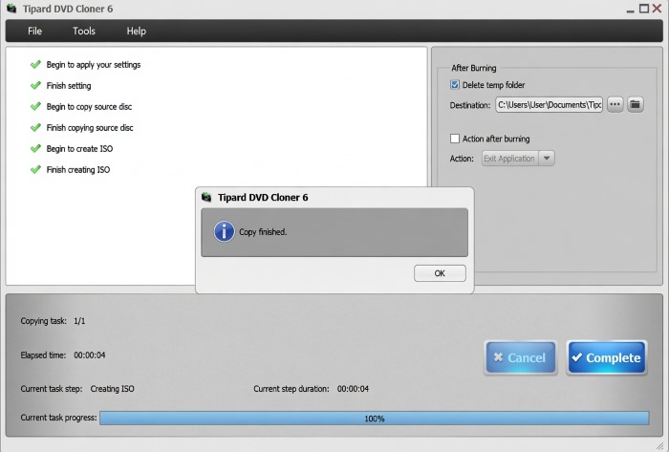Click the dialog's Tipard app icon
This screenshot has width=669, height=452.
click(x=206, y=197)
